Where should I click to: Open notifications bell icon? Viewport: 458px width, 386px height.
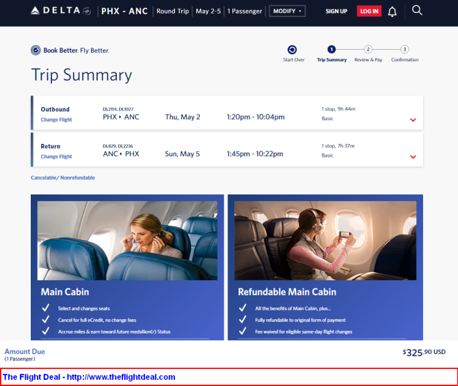pos(392,12)
